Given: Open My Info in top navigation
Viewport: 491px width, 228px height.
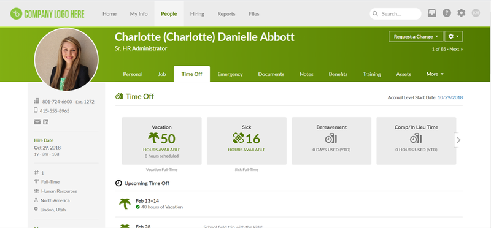Looking at the screenshot, I should (139, 13).
